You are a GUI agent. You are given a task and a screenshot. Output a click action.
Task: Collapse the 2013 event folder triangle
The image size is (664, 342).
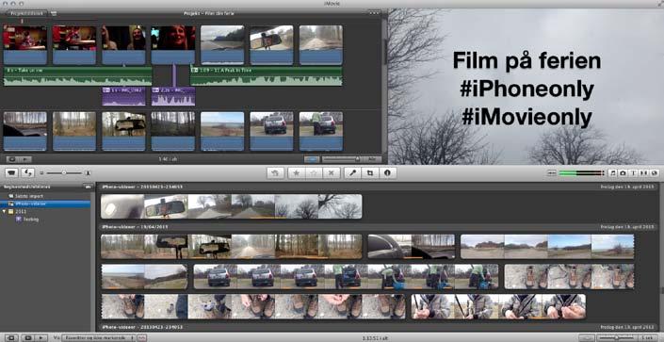coord(4,211)
